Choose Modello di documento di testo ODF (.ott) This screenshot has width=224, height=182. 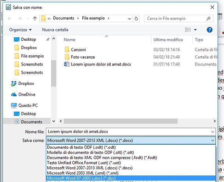coord(131,152)
